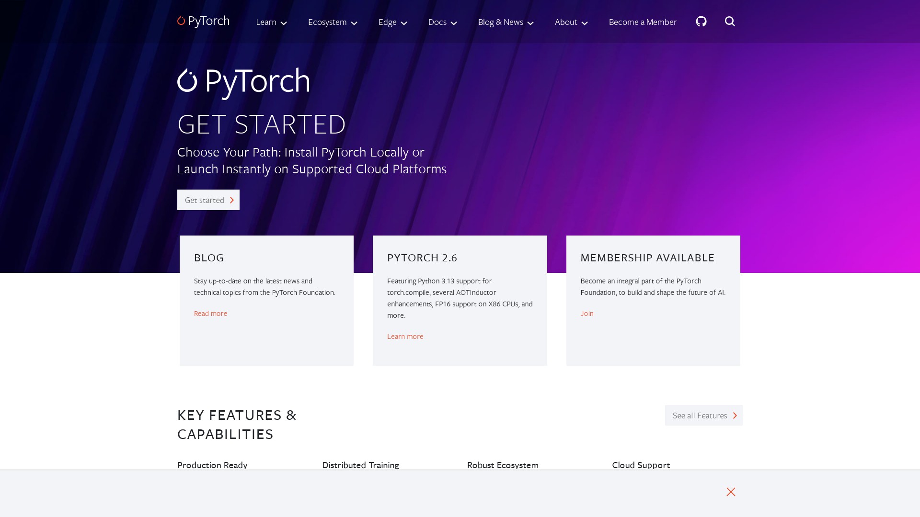Click the Robust Ecosystem feature heading

pos(503,465)
